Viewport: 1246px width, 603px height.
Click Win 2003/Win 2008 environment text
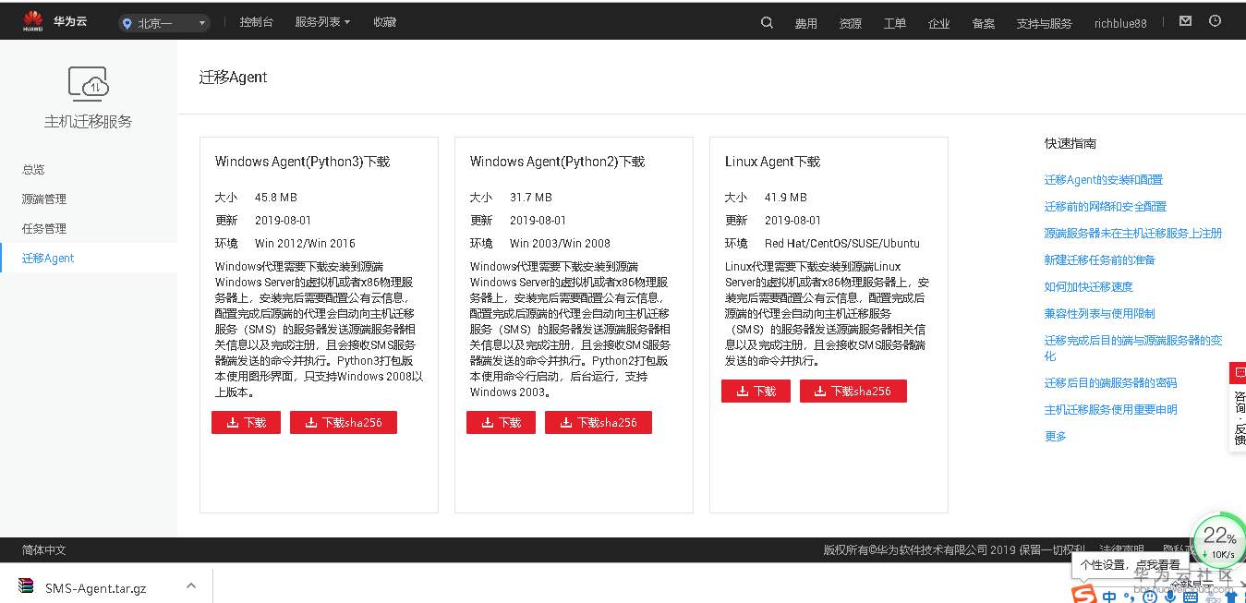coord(561,244)
